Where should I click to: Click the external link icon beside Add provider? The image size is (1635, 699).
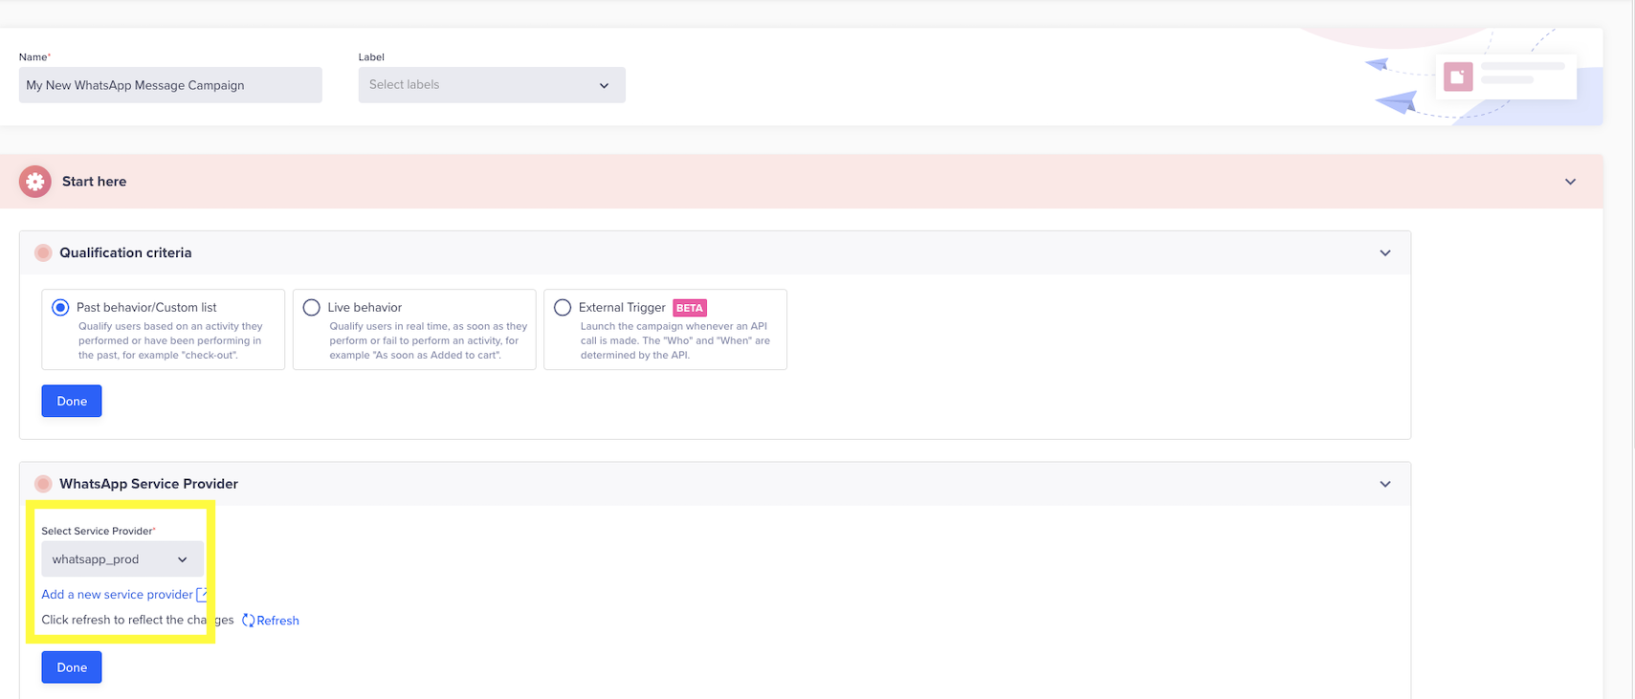(202, 595)
